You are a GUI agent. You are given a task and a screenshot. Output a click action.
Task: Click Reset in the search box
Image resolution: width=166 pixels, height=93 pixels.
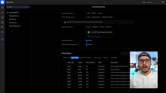[x=27, y=7]
